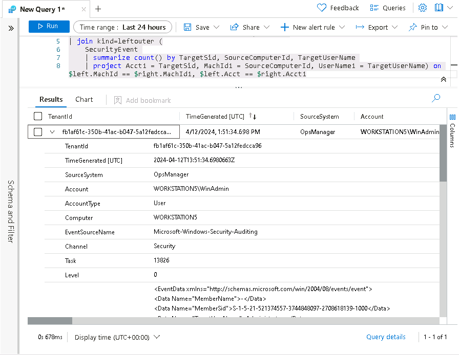Open the Queries list icon
The image size is (459, 355).
point(374,8)
